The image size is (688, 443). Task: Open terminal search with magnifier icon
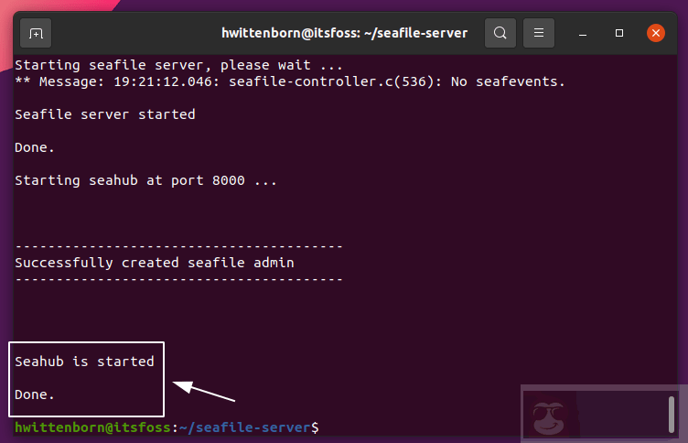click(500, 33)
